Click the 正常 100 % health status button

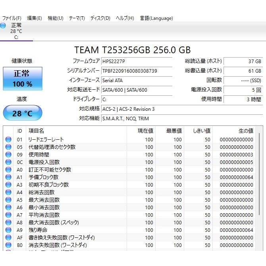[x=23, y=79]
